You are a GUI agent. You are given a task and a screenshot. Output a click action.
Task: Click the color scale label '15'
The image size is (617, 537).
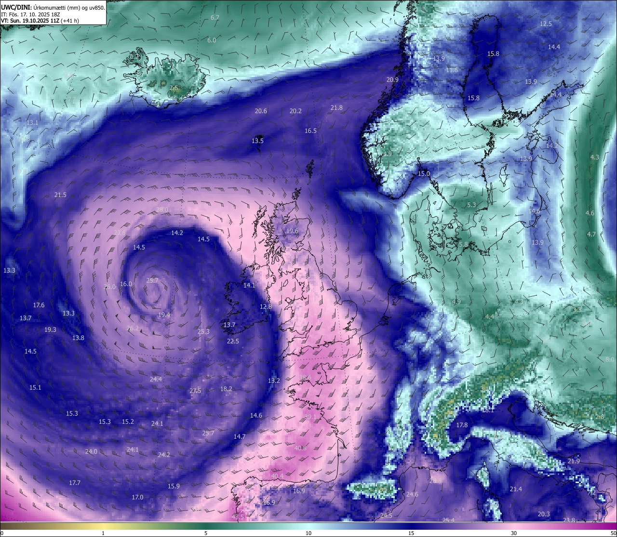(x=411, y=533)
